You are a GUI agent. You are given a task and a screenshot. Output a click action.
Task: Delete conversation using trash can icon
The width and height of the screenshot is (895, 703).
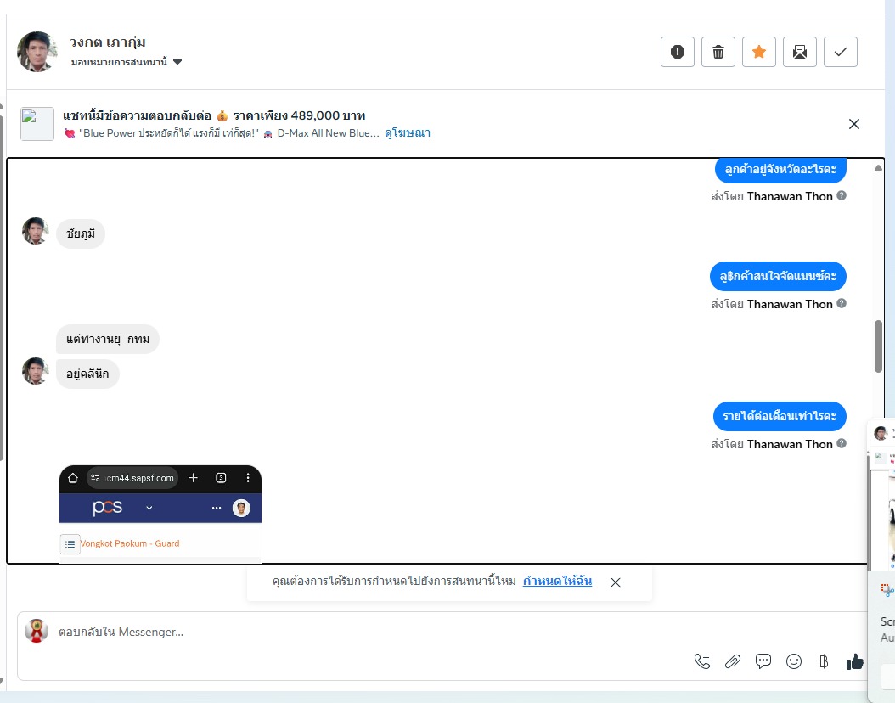pos(718,52)
